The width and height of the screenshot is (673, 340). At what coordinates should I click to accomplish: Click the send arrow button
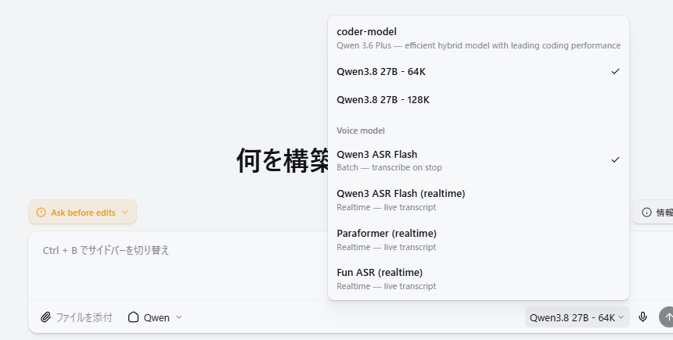coord(667,317)
